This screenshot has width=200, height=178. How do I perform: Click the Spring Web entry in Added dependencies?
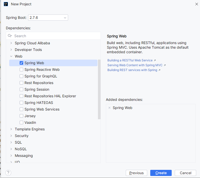point(122,108)
